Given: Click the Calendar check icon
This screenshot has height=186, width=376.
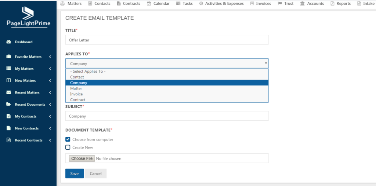Looking at the screenshot, I should 149,4.
